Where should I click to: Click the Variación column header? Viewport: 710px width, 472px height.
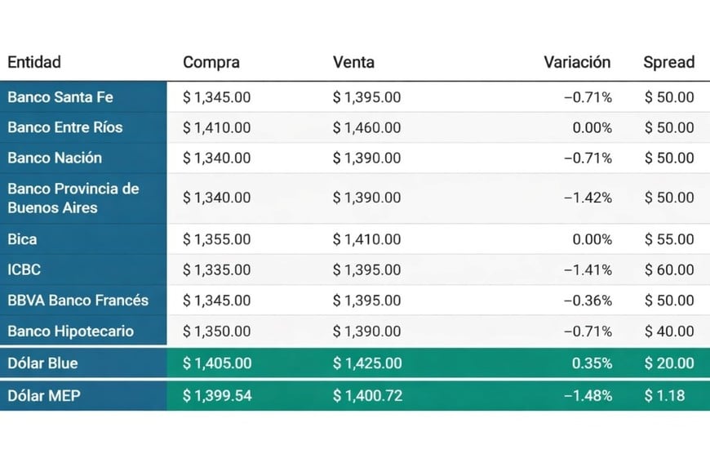577,62
